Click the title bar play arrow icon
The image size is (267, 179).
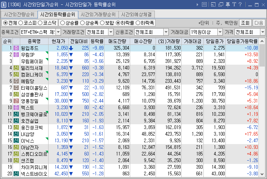197,4
